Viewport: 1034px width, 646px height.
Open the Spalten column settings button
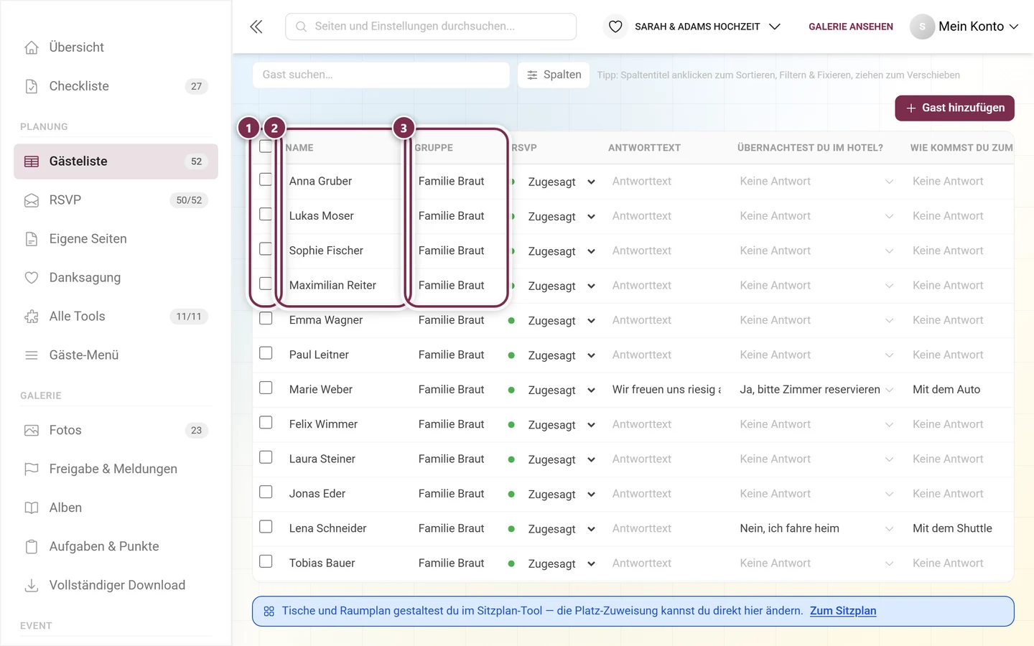pos(554,75)
